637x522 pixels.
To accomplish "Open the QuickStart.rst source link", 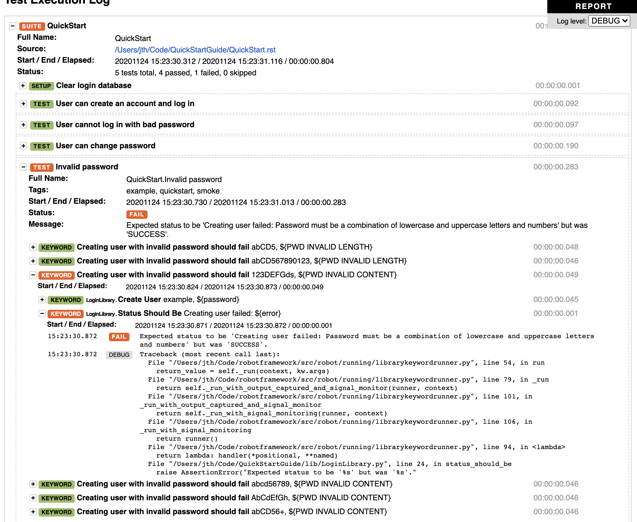I will (195, 50).
